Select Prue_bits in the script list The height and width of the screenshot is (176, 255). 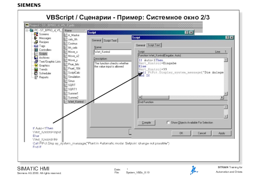pyautogui.click(x=74, y=64)
